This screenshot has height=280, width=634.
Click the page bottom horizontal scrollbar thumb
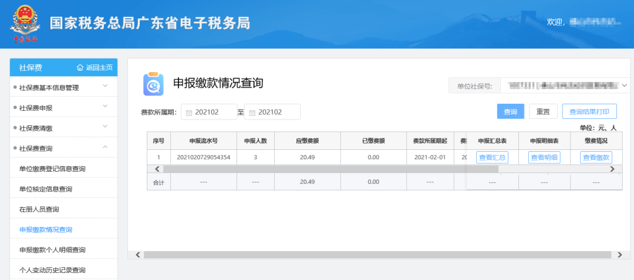click(x=377, y=255)
